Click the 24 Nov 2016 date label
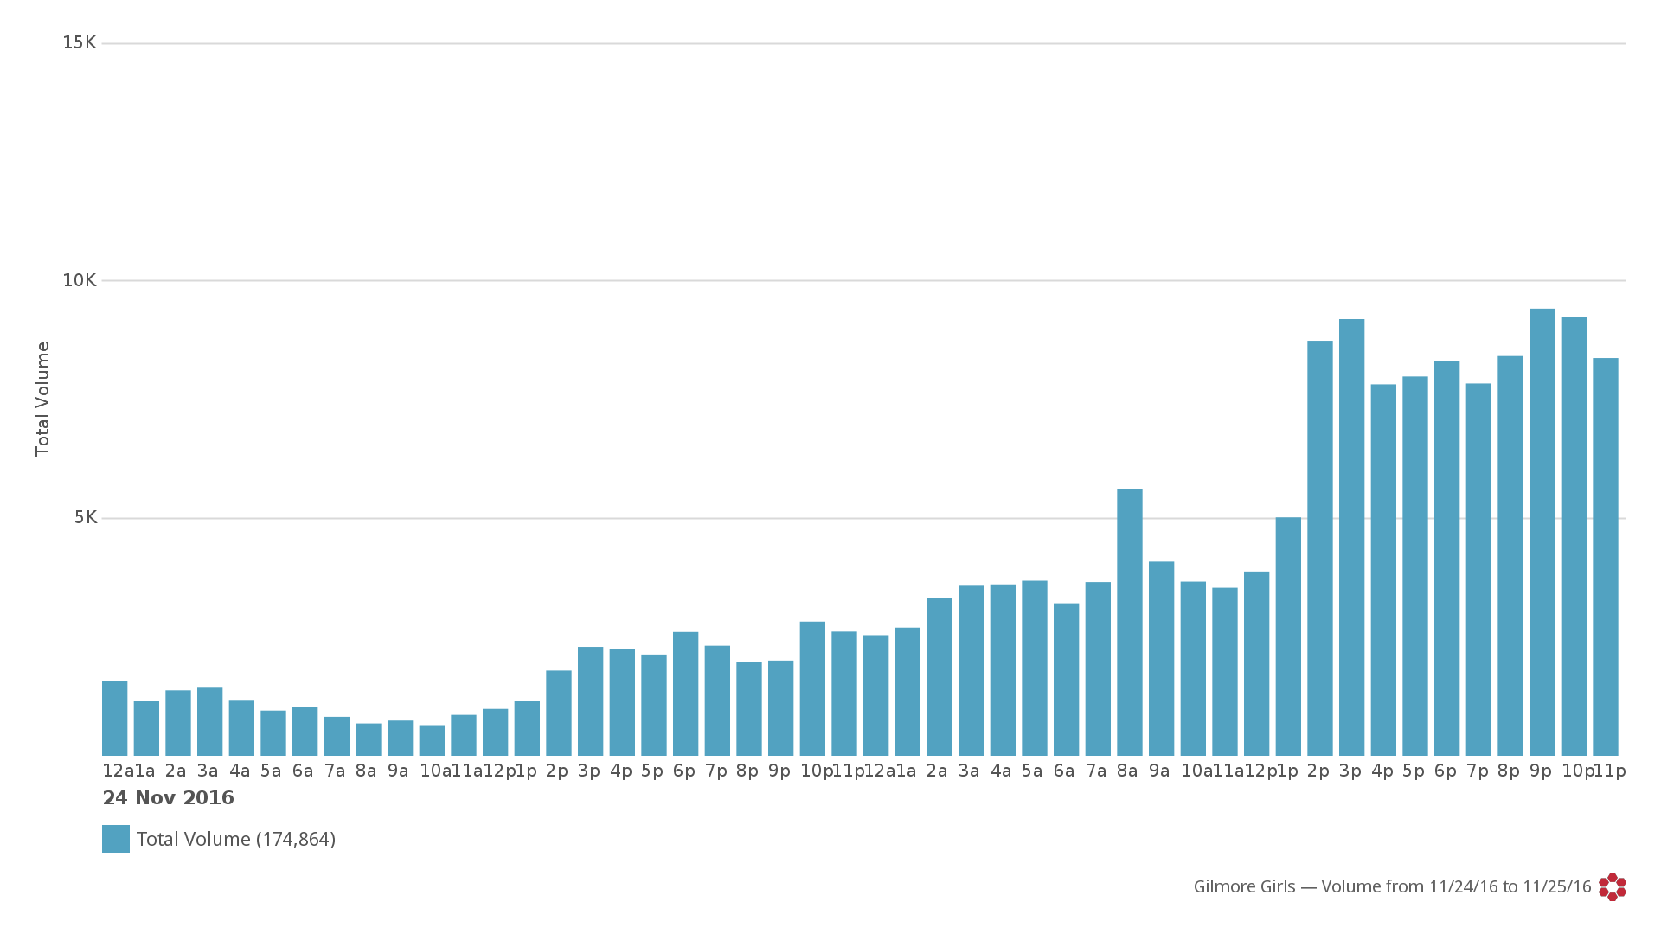The width and height of the screenshot is (1661, 934). (169, 798)
